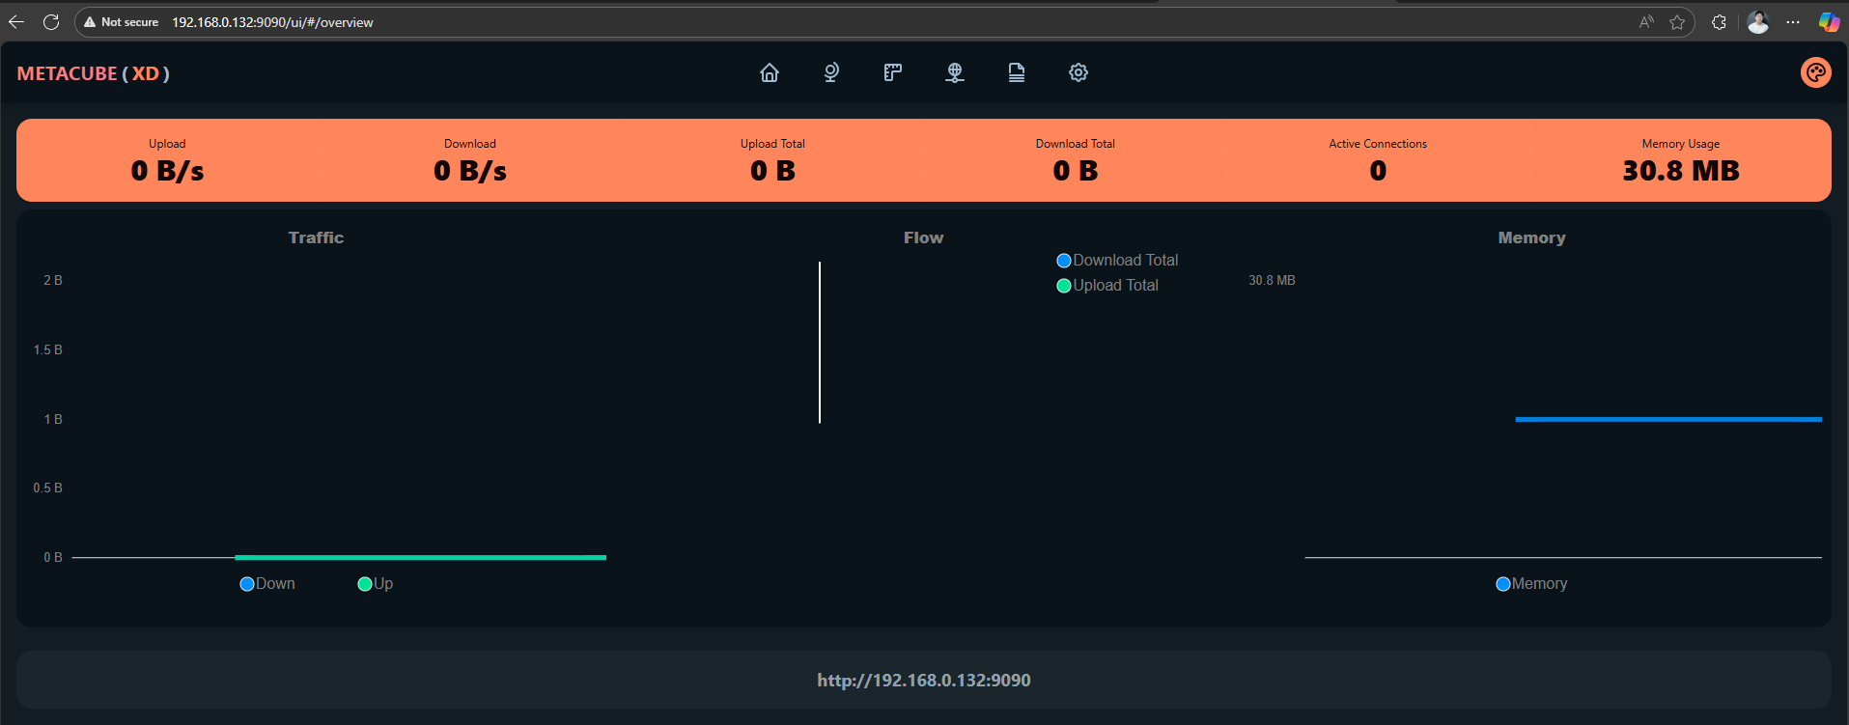The width and height of the screenshot is (1849, 725).
Task: Click the Download Total 0 B stat
Action: pos(1076,161)
